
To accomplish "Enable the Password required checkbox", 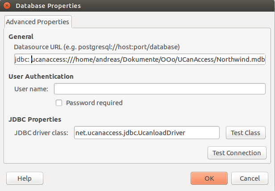I will point(59,103).
